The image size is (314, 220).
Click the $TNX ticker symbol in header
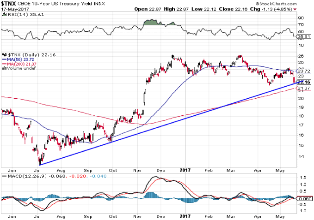[x=10, y=4]
